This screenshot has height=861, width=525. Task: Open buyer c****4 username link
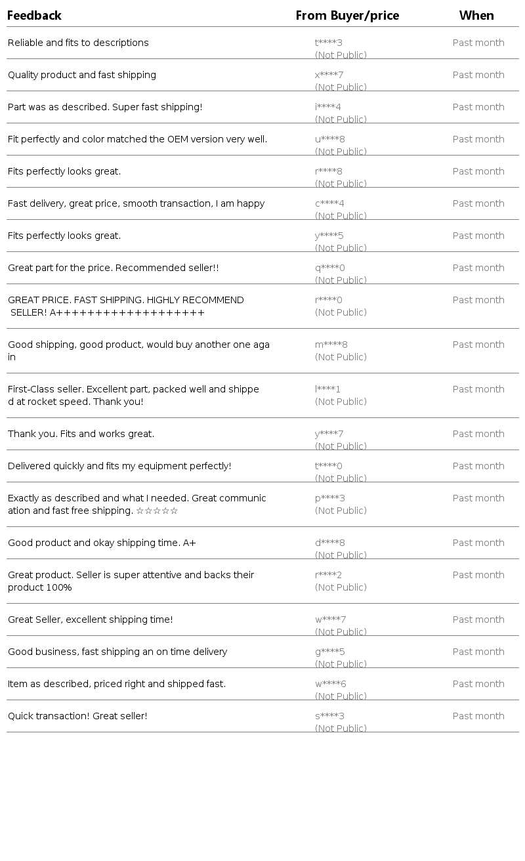tap(329, 203)
